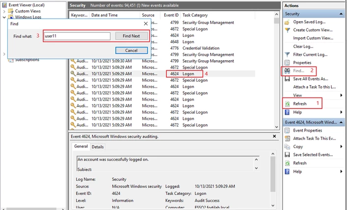Image resolution: width=347 pixels, height=210 pixels.
Task: Click the Cancel button in Find dialog
Action: (132, 50)
